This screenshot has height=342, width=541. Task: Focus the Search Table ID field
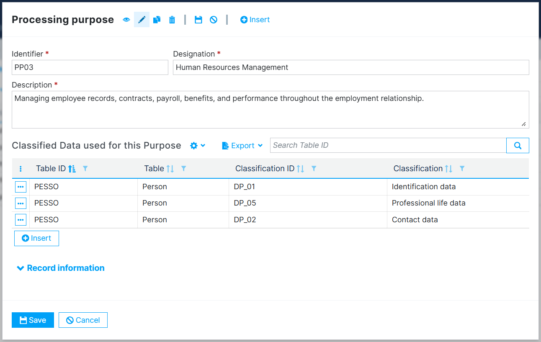(388, 145)
